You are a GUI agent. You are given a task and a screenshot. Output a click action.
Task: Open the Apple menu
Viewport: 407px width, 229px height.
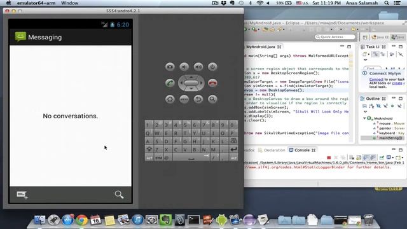[8, 3]
